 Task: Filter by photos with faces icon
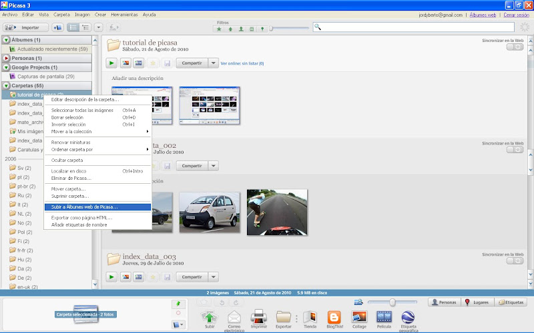tap(241, 29)
